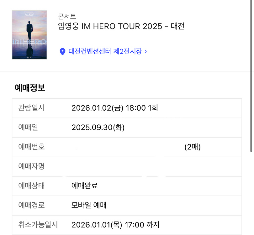254x235 pixels.
Task: Click the 예매상태 row label
Action: pos(31,185)
